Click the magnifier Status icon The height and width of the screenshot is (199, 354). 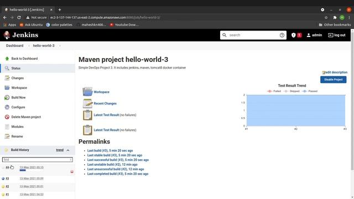(7, 68)
